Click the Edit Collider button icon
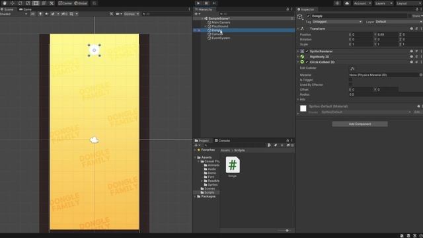423x238 pixels. tap(352, 68)
